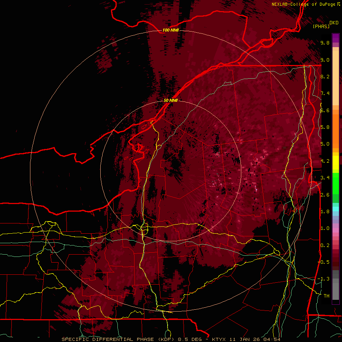
Task: Click the TH threshold label on legend
Action: click(x=326, y=296)
